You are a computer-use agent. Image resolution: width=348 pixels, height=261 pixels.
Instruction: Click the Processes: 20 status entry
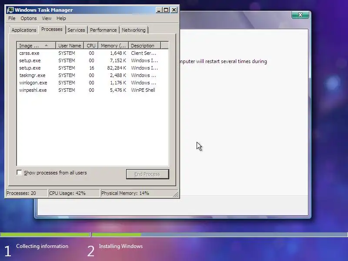tap(27, 193)
